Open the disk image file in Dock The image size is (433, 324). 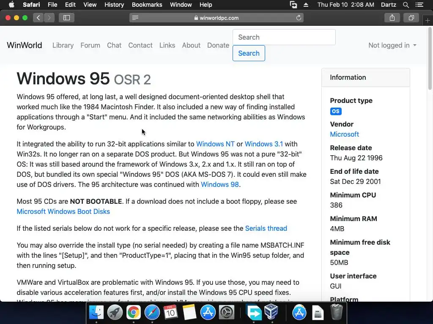[x=318, y=313]
